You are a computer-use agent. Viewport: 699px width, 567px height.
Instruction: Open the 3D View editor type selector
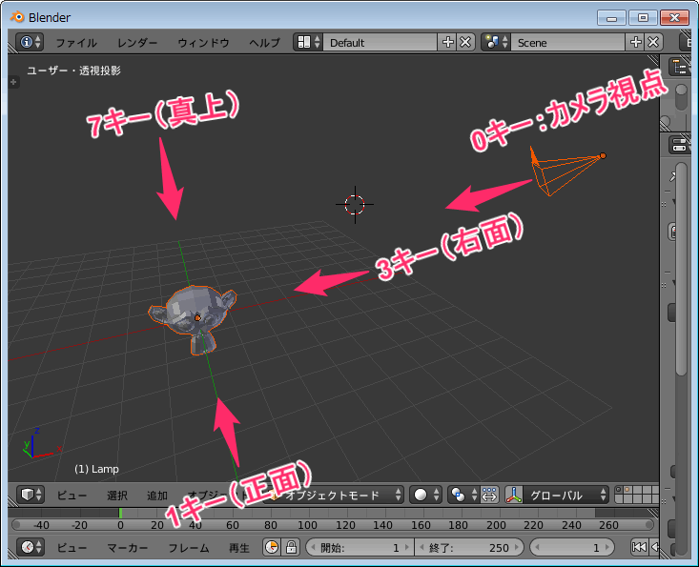(x=30, y=495)
